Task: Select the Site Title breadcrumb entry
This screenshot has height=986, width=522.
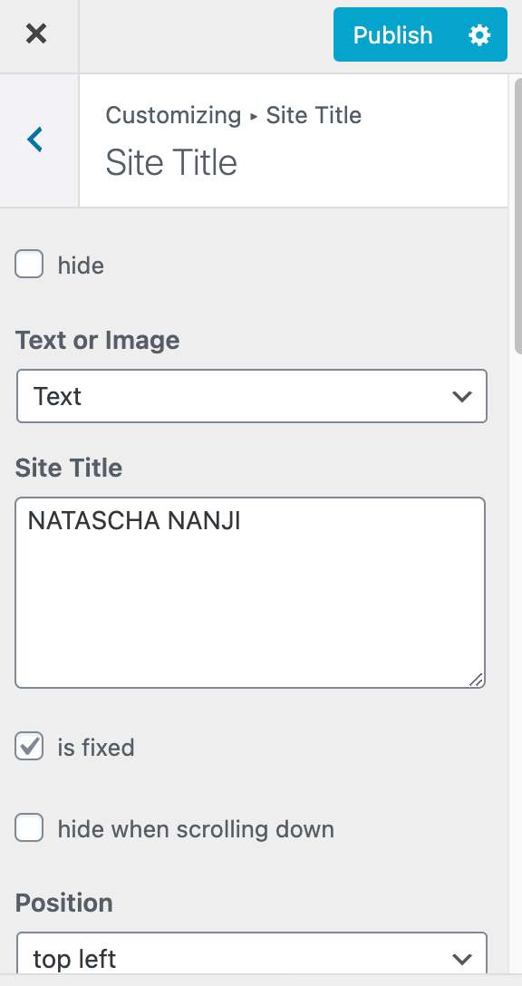Action: [x=314, y=115]
